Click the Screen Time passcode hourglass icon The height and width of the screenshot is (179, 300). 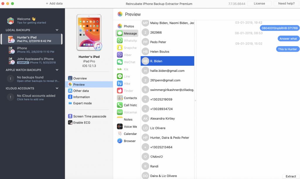point(70,116)
